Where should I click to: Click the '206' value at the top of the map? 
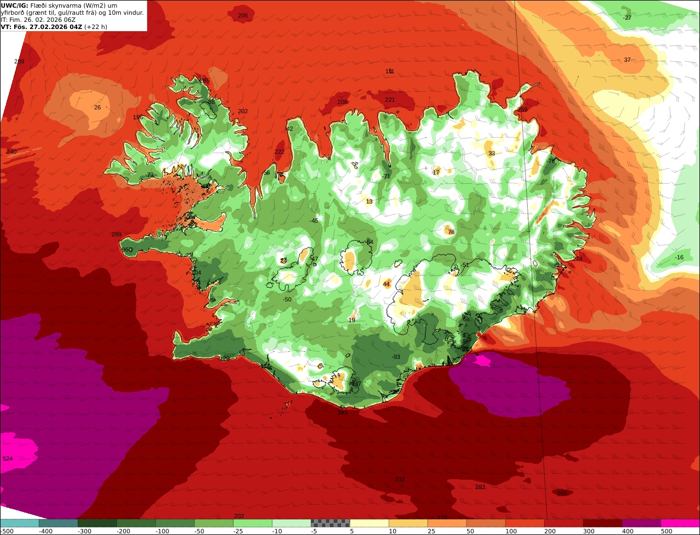tap(243, 15)
